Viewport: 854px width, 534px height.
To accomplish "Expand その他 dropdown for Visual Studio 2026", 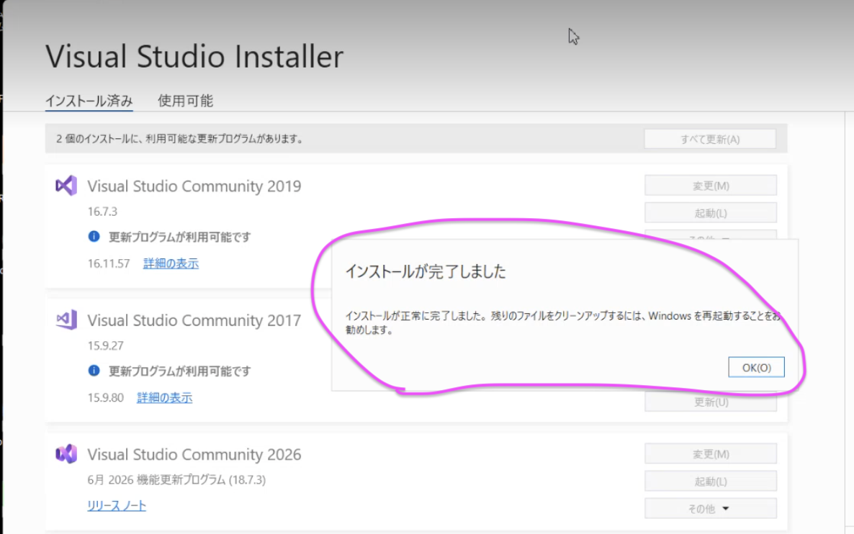I will click(x=711, y=508).
